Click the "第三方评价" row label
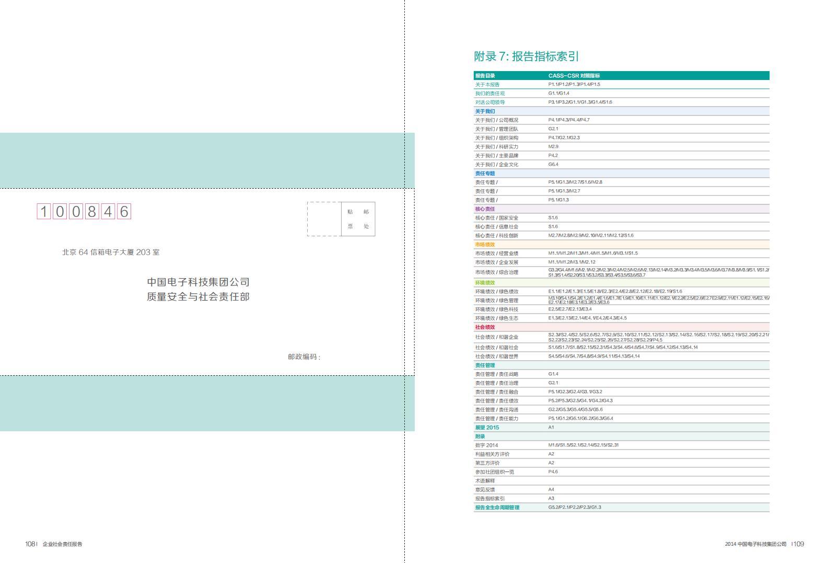The height and width of the screenshot is (563, 829). point(487,463)
